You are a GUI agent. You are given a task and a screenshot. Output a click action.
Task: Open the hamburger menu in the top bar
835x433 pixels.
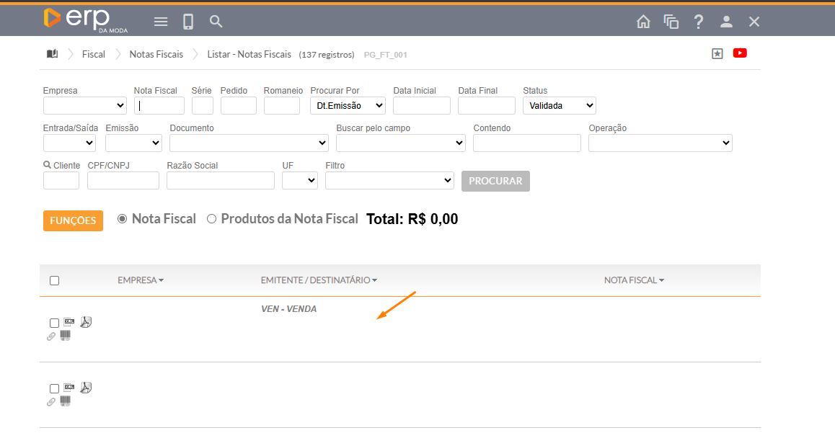click(x=161, y=22)
